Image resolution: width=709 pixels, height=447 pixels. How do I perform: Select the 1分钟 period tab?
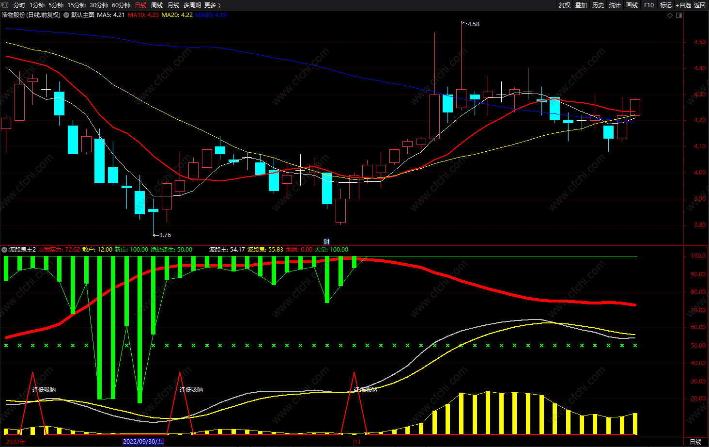pyautogui.click(x=37, y=5)
